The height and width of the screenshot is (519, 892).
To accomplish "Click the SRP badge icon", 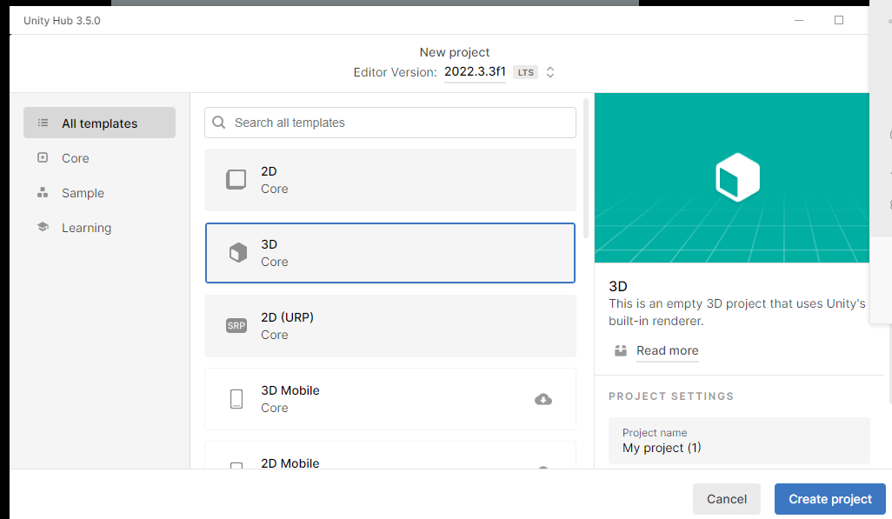I will [x=236, y=325].
